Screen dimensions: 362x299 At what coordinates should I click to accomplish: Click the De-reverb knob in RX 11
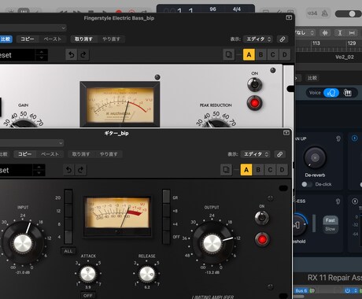click(x=315, y=157)
